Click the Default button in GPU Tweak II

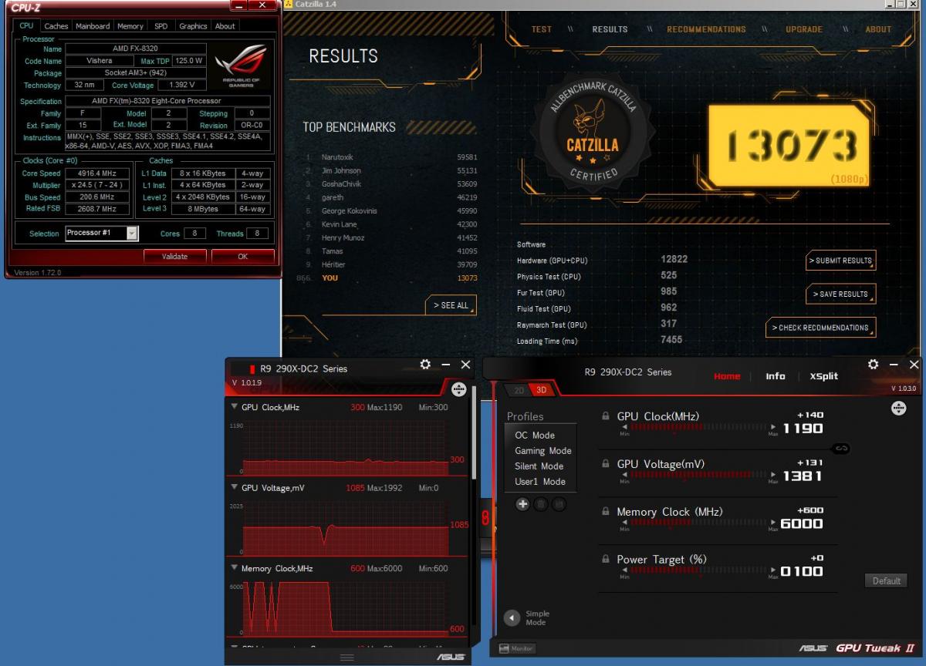(x=886, y=580)
